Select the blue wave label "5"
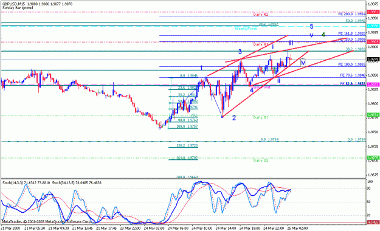 click(312, 27)
